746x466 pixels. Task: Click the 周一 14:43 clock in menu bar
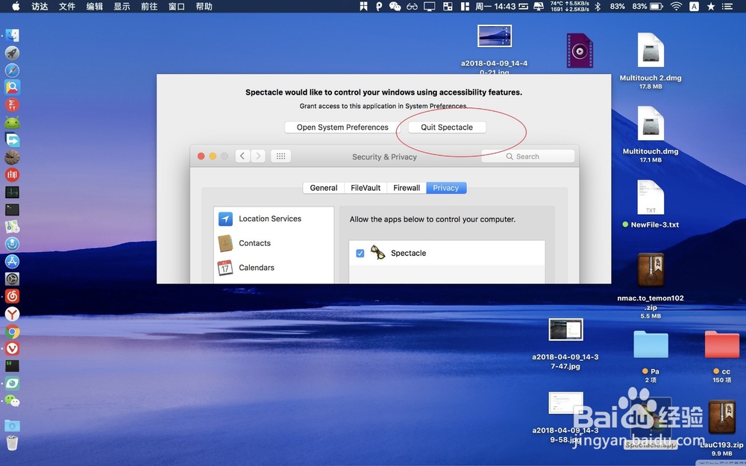(495, 6)
